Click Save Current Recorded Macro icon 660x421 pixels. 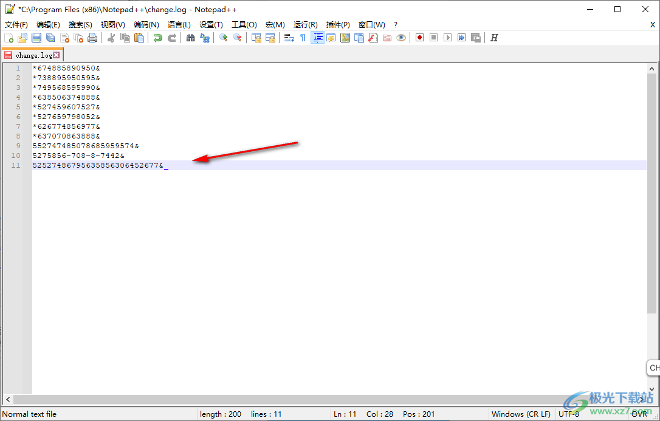[476, 38]
